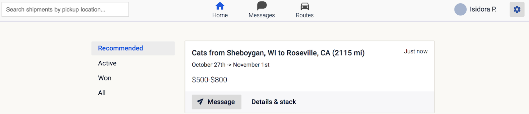
Task: Open the Messages speech bubble icon
Action: coord(262,6)
